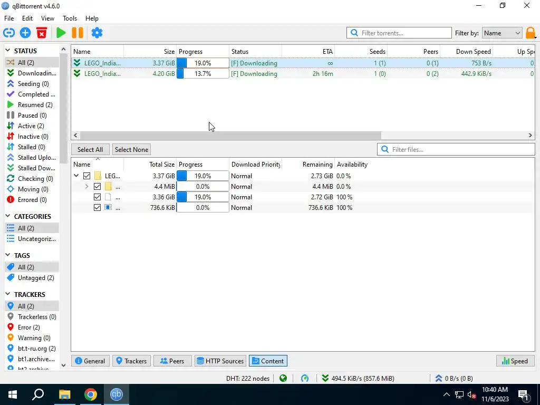
Task: Sort torrents by Down Speed column
Action: pos(466,52)
